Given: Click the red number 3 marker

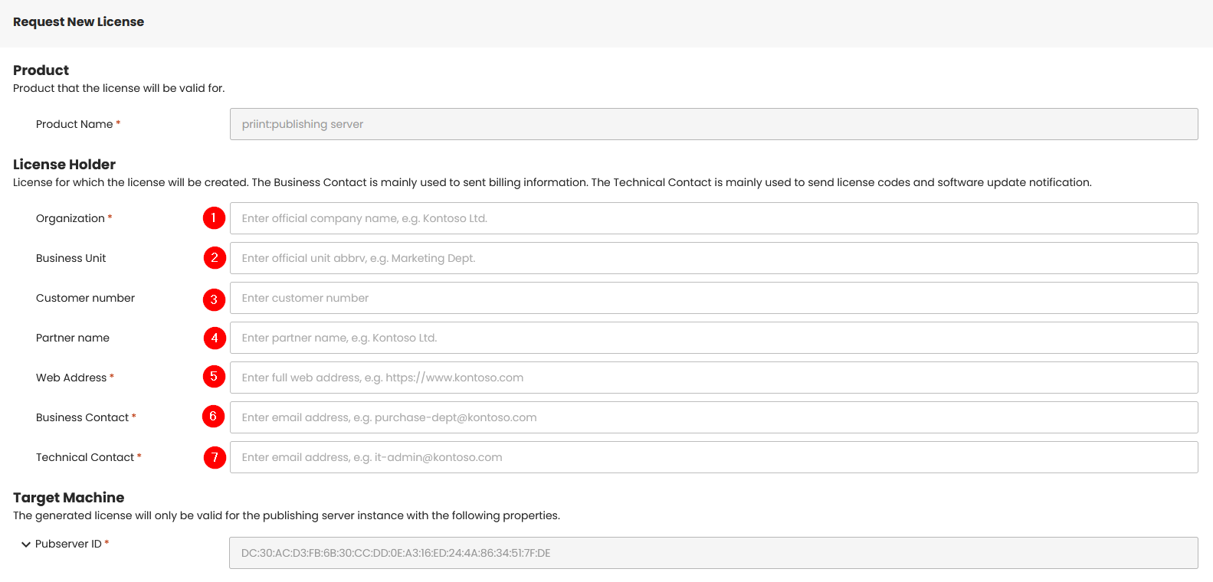Looking at the screenshot, I should [215, 299].
